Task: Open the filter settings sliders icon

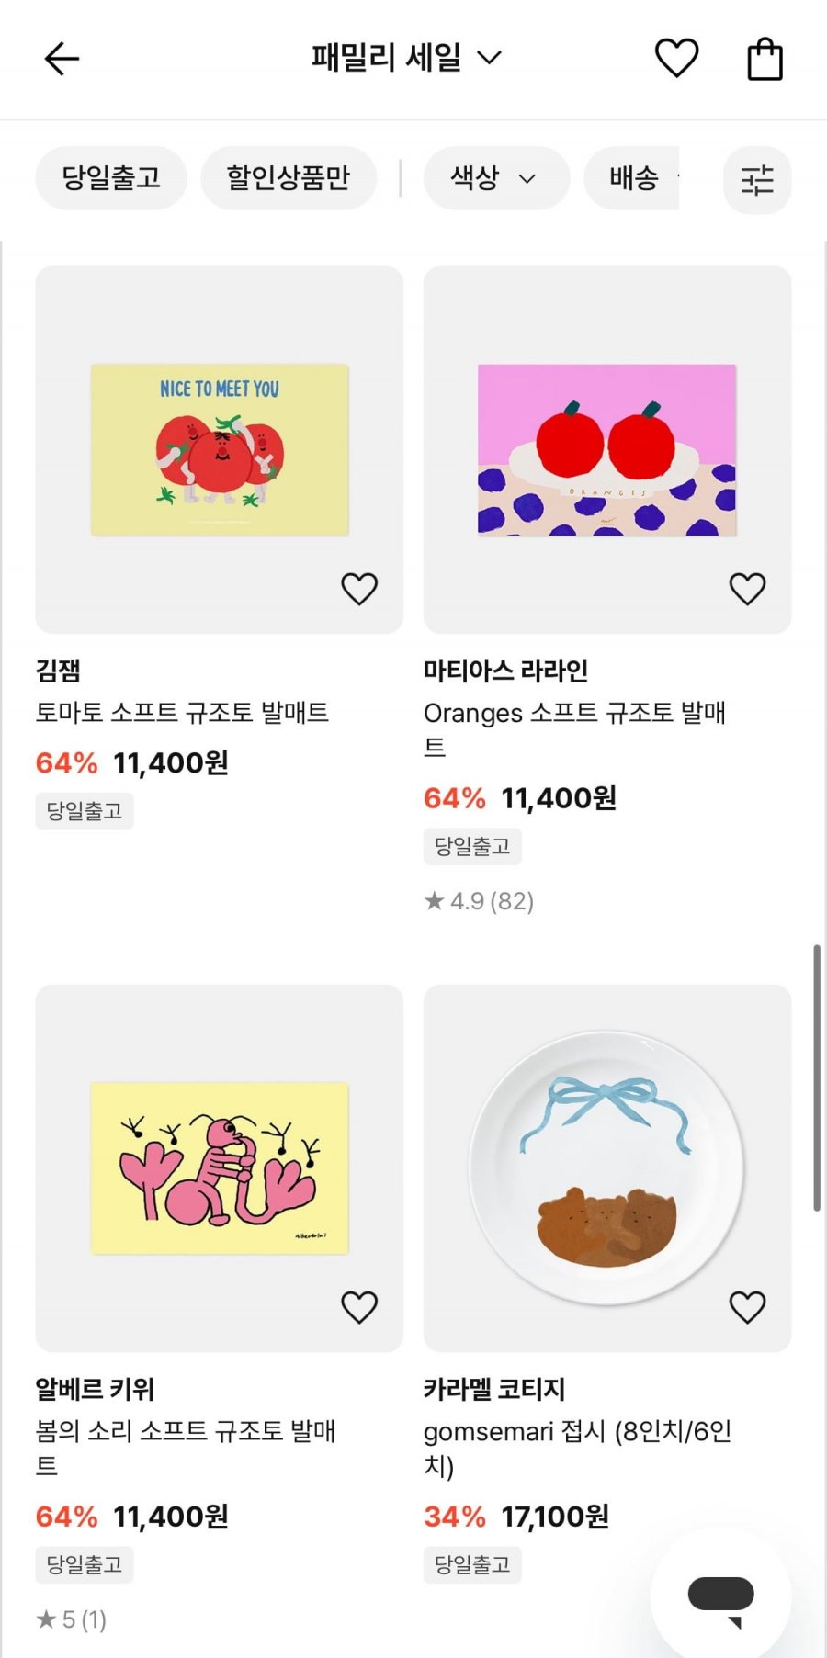Action: pos(757,179)
